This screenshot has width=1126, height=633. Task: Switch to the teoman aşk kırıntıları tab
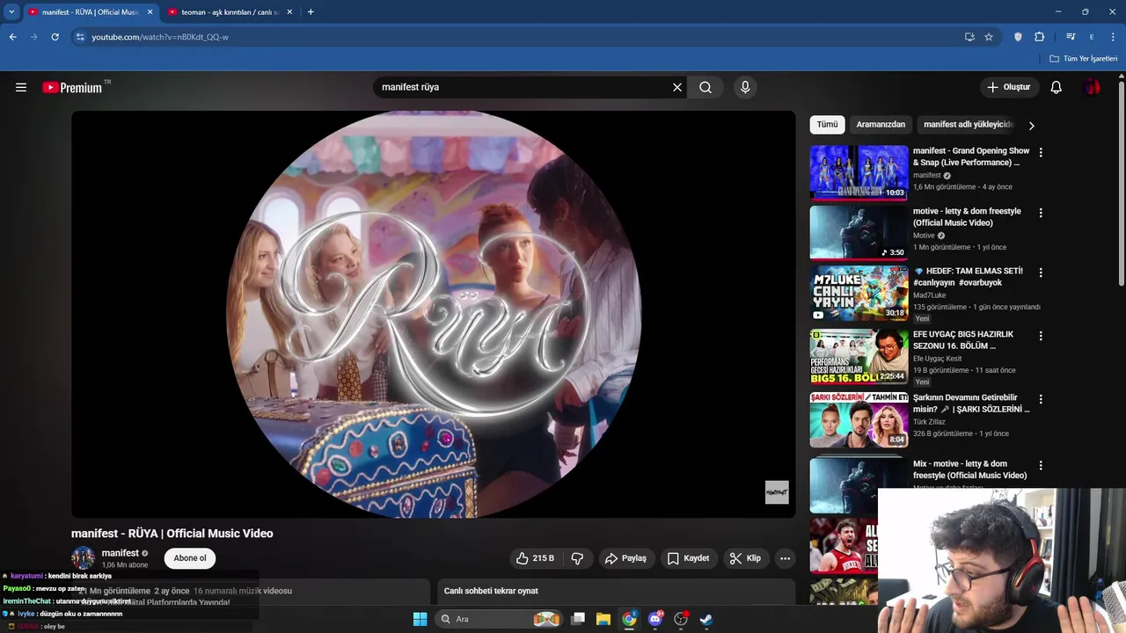230,12
